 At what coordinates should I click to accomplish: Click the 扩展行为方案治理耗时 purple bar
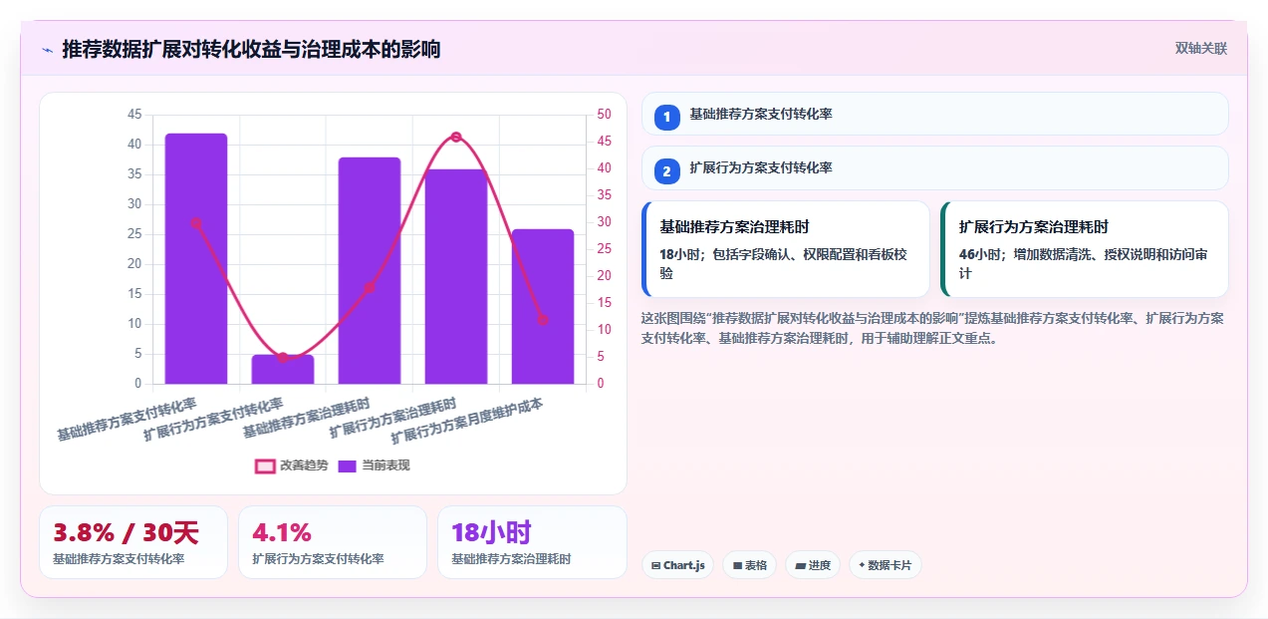tap(456, 276)
